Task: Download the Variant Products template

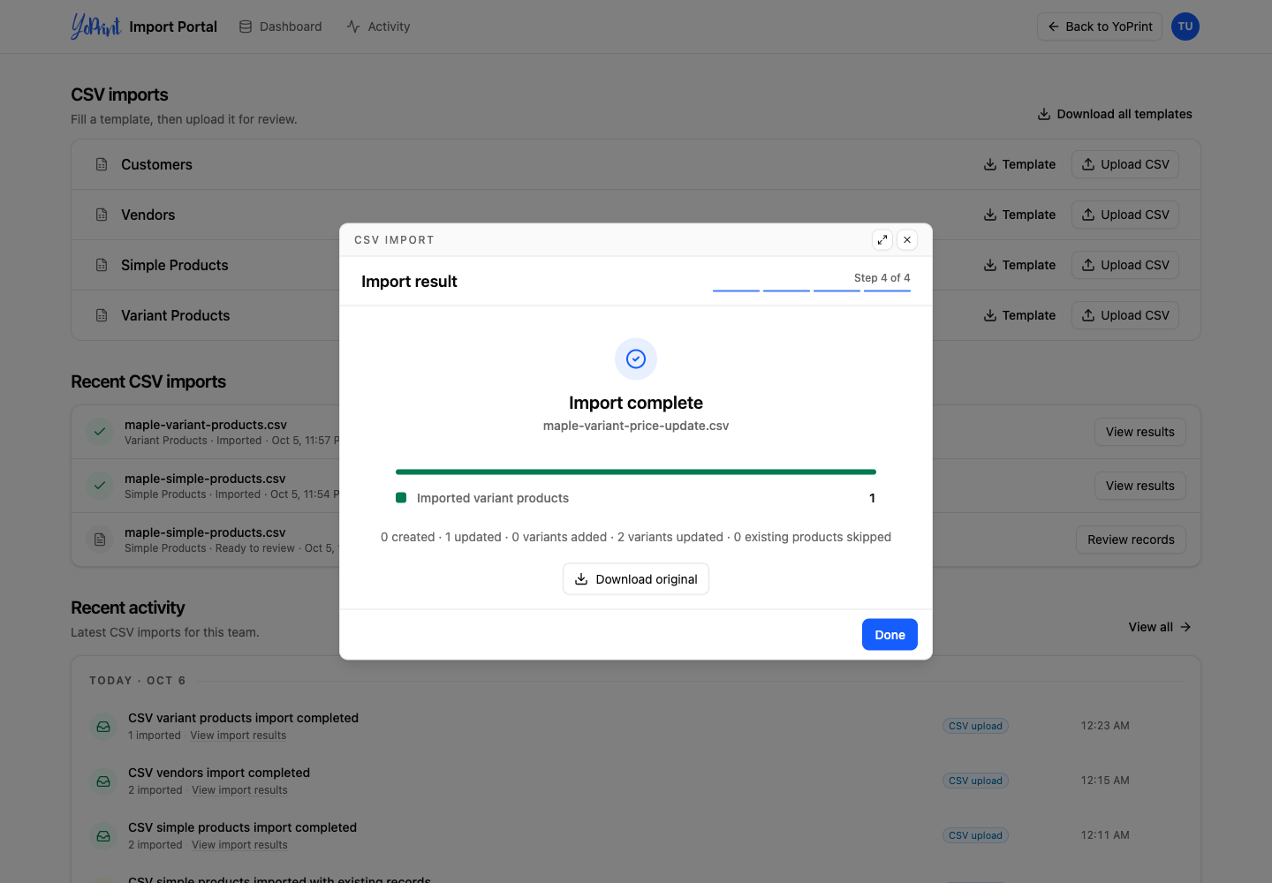Action: click(1019, 315)
